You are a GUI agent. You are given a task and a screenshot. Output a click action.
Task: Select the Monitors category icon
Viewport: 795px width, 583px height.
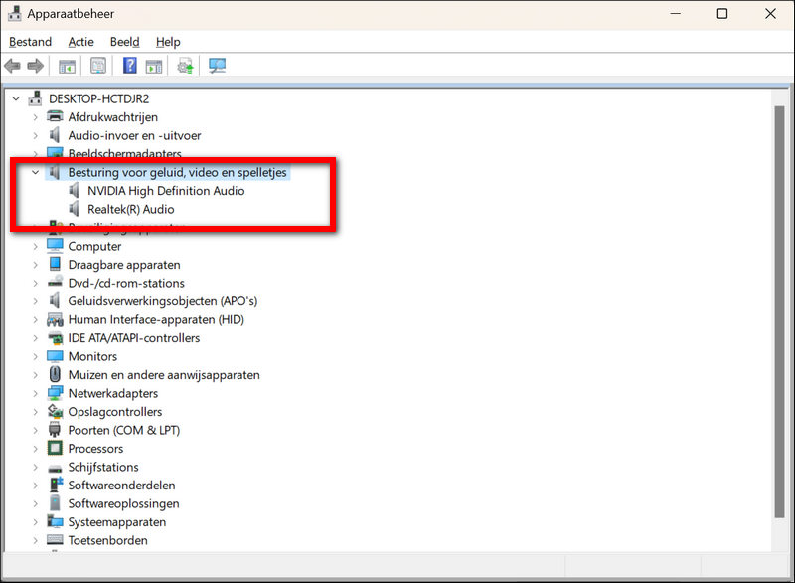pos(56,357)
